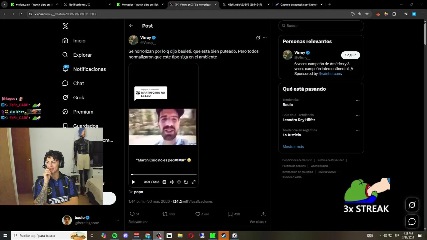This screenshot has height=240, width=427.
Task: Open Spotify from the taskbar
Action: (x=115, y=236)
